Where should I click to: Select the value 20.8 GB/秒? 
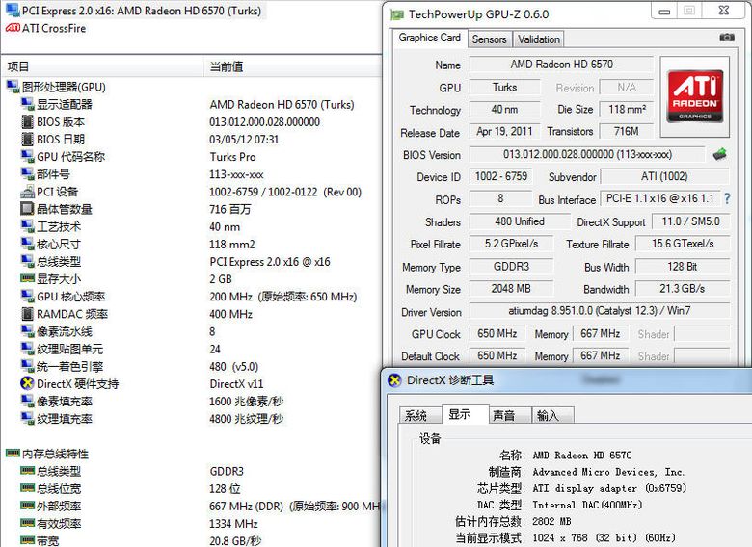(235, 541)
